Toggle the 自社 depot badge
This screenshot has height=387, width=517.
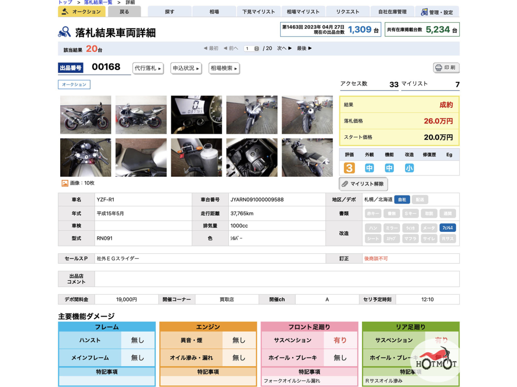tap(402, 200)
